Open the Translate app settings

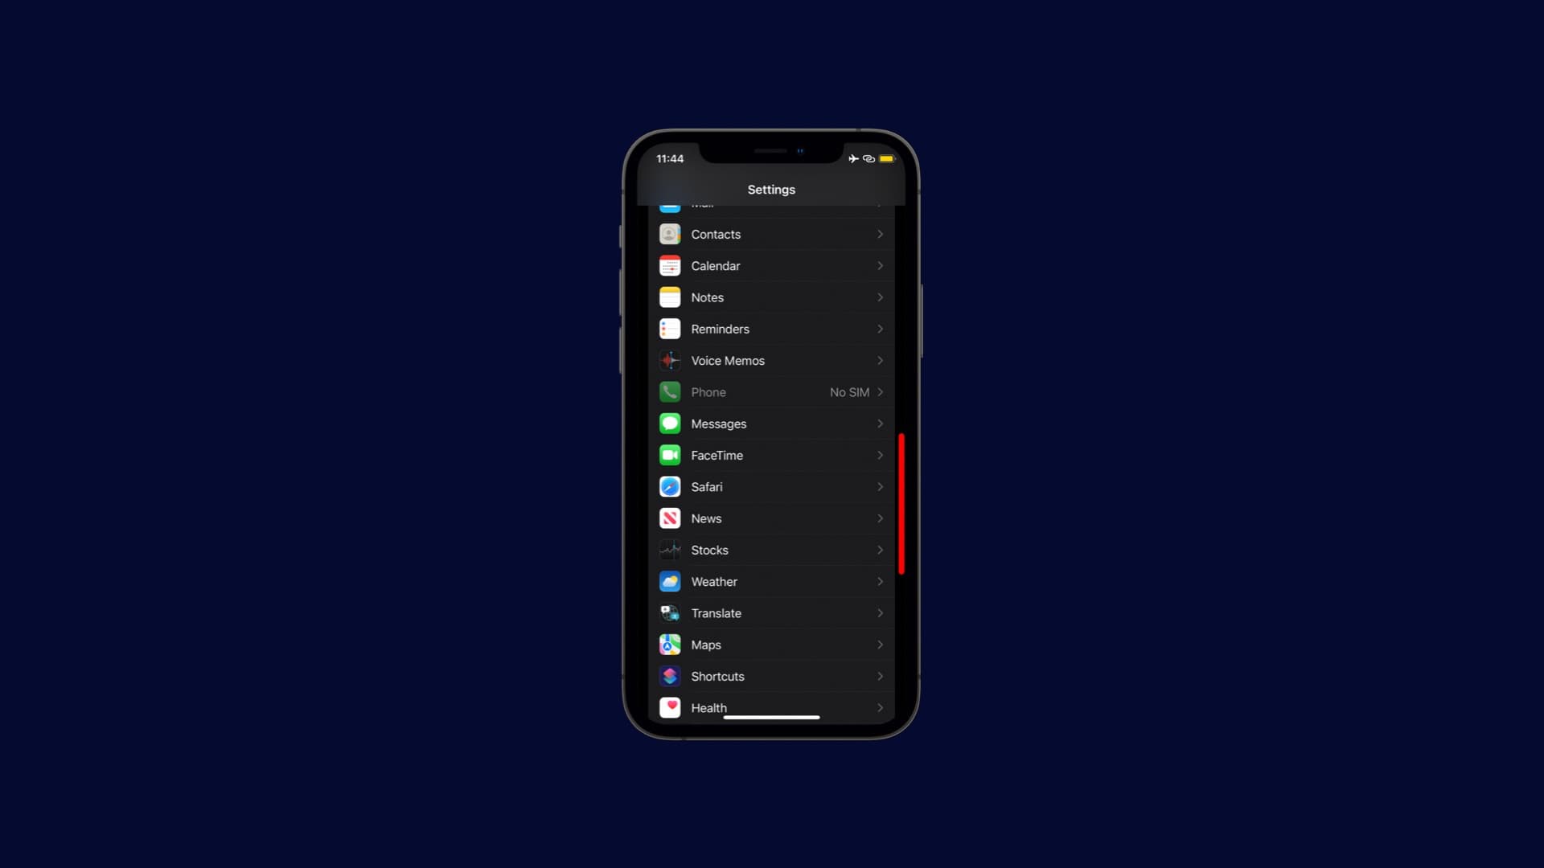click(x=771, y=612)
